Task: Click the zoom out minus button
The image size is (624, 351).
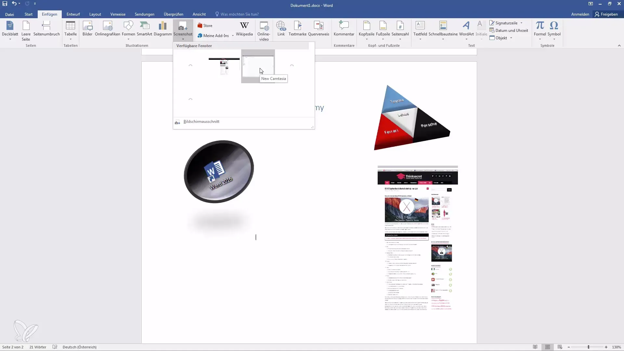Action: coord(569,347)
